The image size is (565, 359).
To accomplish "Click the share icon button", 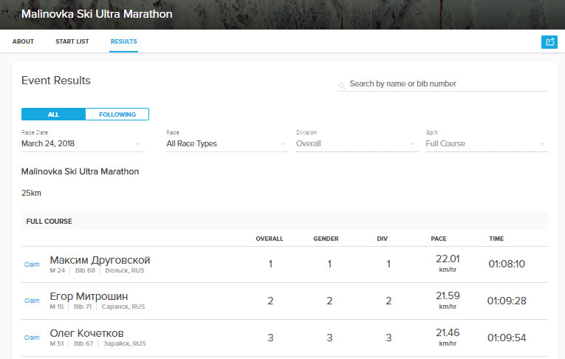I will tap(549, 42).
